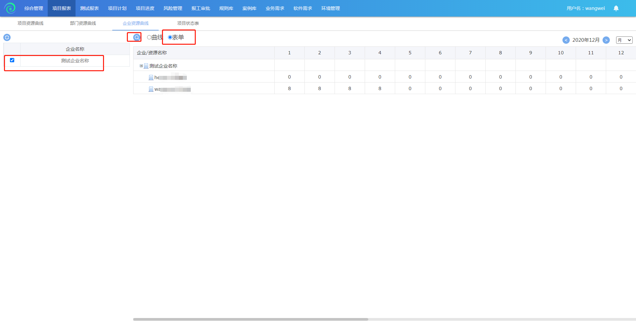Go to next month arrow
Screen dimensions: 636x321
606,40
